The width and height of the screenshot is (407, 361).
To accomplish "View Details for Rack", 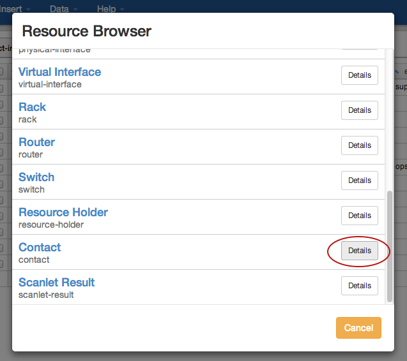I will coord(359,110).
